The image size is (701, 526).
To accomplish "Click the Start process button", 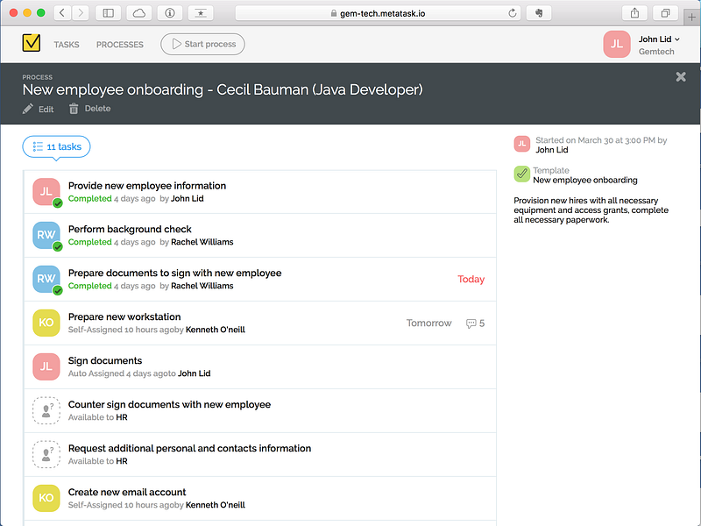I will pos(202,45).
